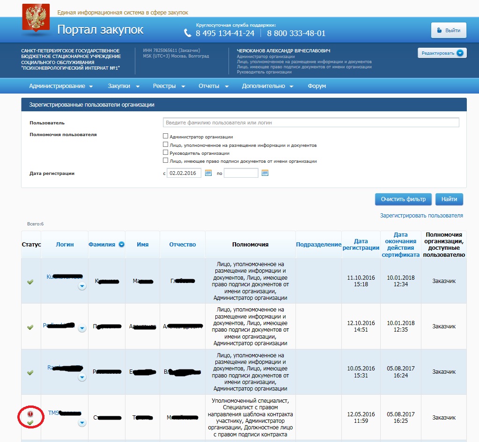
Task: Check Лицо, уполномоченное на размещение информации checkbox
Action: [165, 145]
